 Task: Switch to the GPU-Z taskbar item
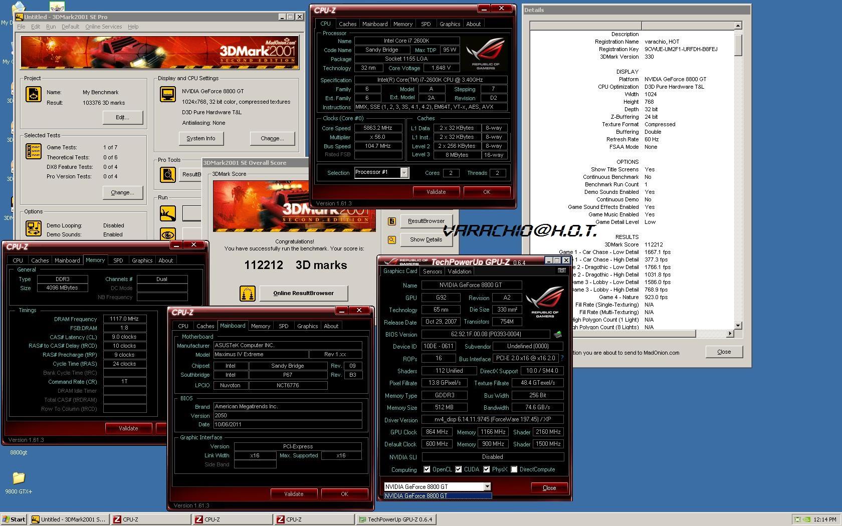395,519
